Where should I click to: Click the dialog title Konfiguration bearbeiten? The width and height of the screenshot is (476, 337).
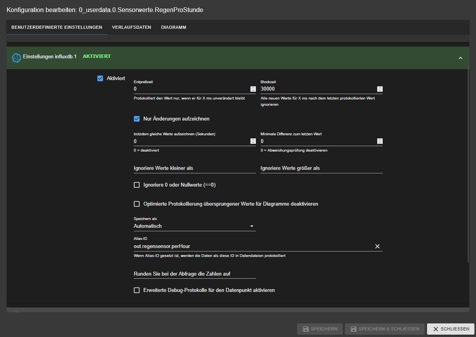pos(105,10)
